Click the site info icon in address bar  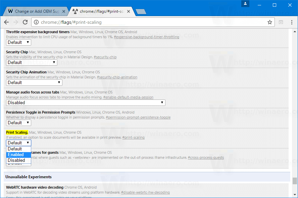[36, 22]
